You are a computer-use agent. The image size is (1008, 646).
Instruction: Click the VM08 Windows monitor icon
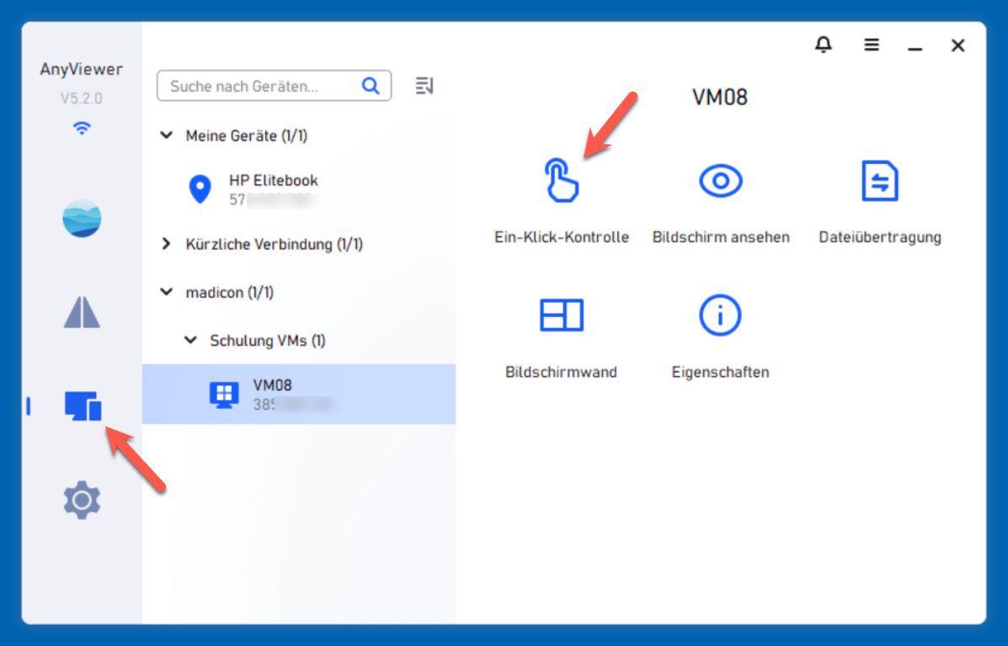tap(224, 395)
